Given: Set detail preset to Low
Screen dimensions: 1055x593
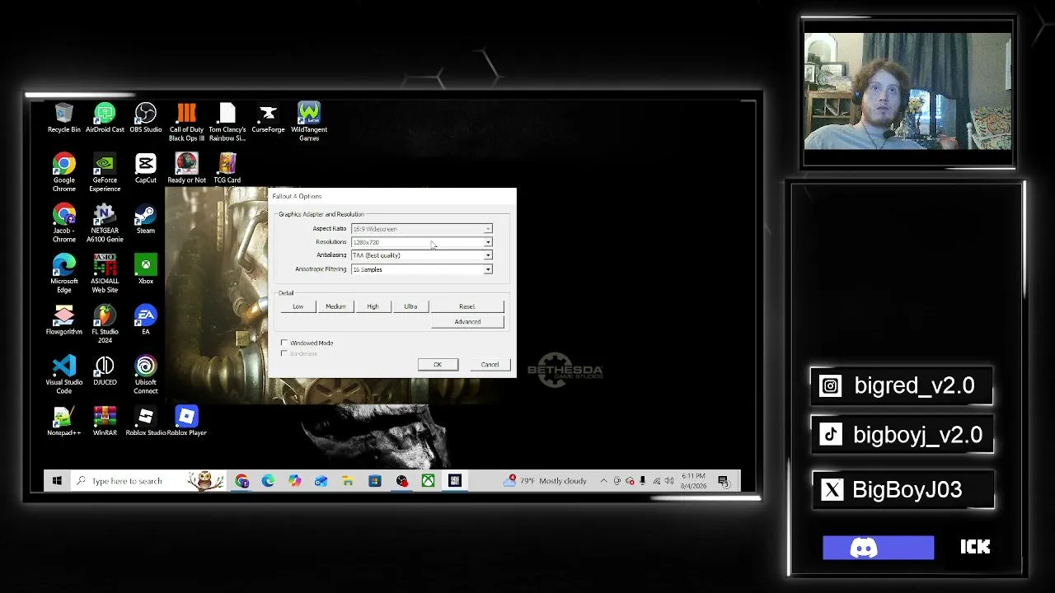Looking at the screenshot, I should coord(298,306).
